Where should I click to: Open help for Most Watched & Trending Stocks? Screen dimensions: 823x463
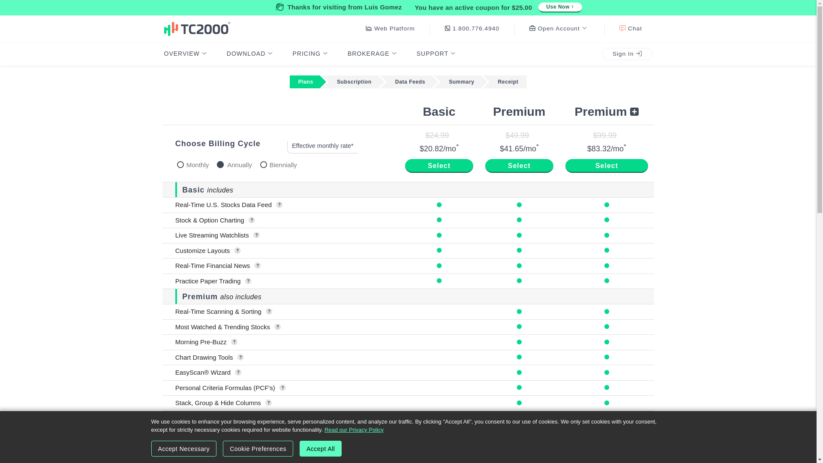tap(278, 327)
